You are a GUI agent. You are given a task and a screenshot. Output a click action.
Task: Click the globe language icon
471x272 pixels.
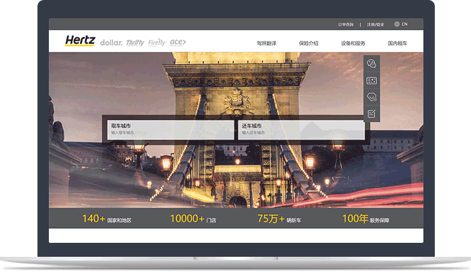(397, 24)
